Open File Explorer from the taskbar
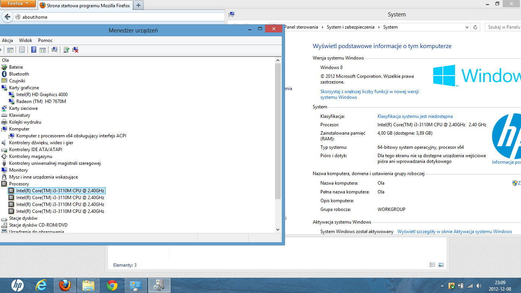 (x=88, y=285)
